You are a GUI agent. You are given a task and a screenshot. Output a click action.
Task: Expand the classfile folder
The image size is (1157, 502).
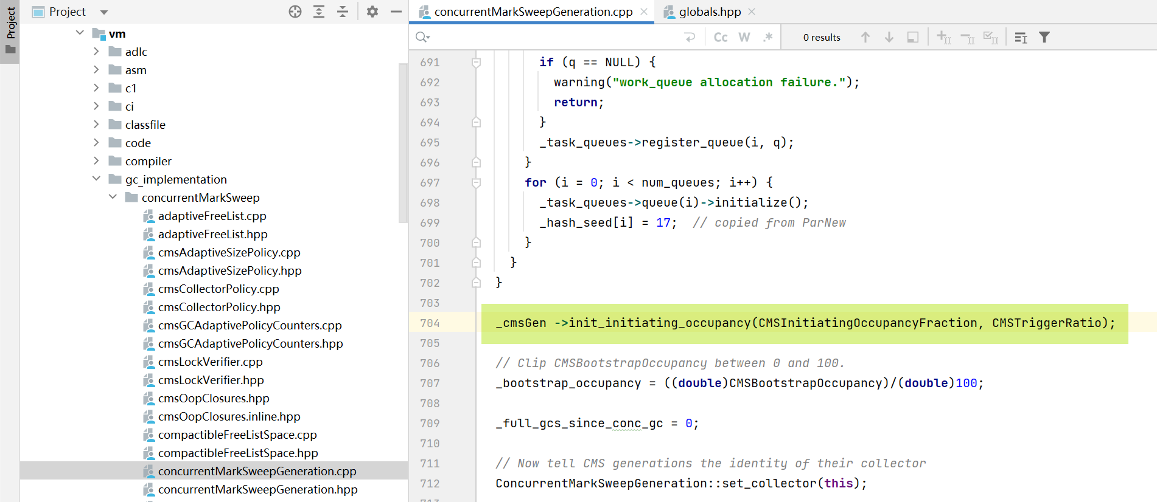pyautogui.click(x=96, y=125)
